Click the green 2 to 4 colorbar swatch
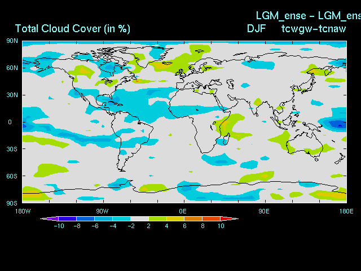This screenshot has height=271, width=361. [x=157, y=218]
